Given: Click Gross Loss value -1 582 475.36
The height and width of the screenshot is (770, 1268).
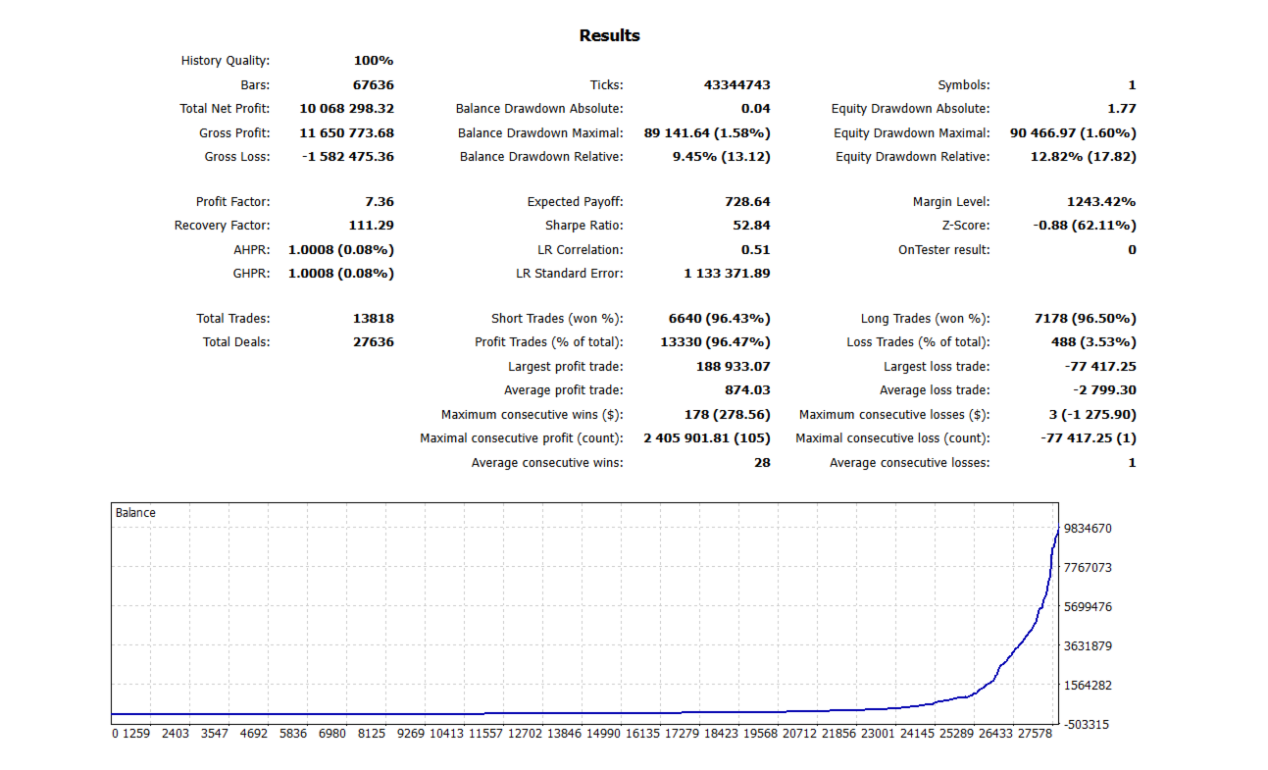Looking at the screenshot, I should coord(348,157).
